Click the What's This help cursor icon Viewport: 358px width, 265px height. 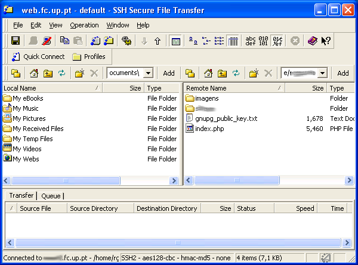point(326,41)
